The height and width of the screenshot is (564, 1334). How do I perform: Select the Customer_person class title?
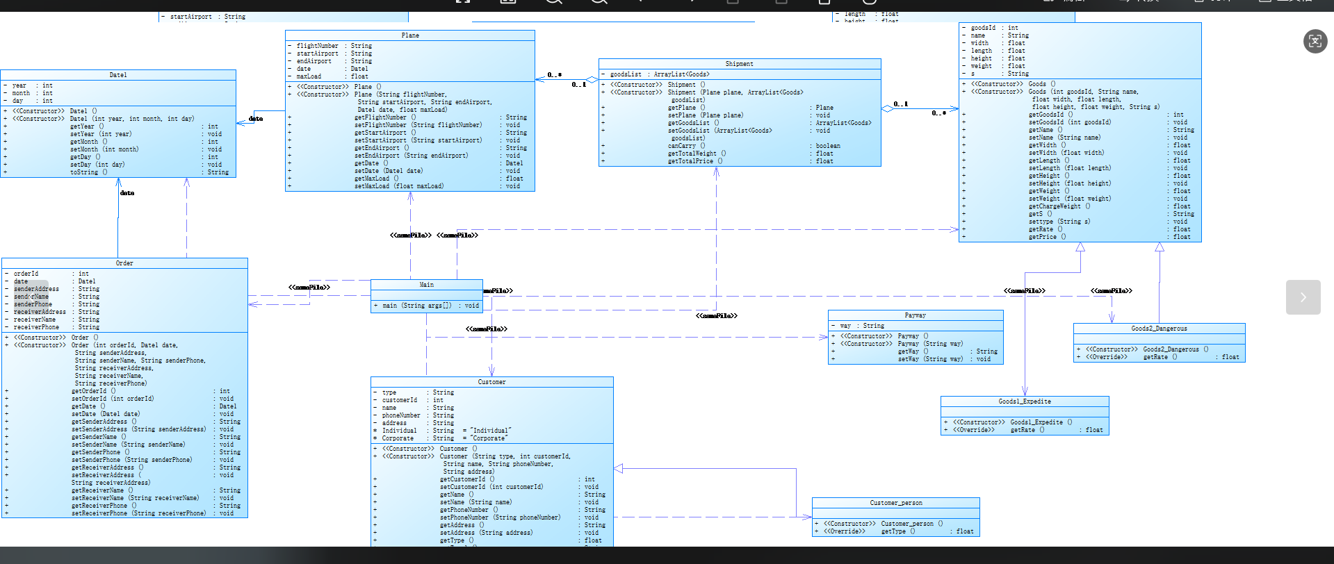[x=896, y=503]
